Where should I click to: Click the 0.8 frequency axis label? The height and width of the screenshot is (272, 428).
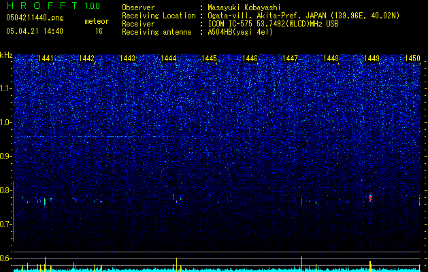pyautogui.click(x=5, y=190)
